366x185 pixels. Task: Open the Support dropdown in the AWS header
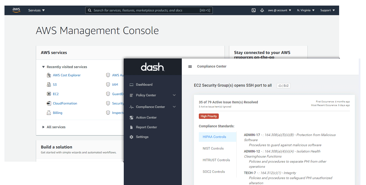point(328,10)
